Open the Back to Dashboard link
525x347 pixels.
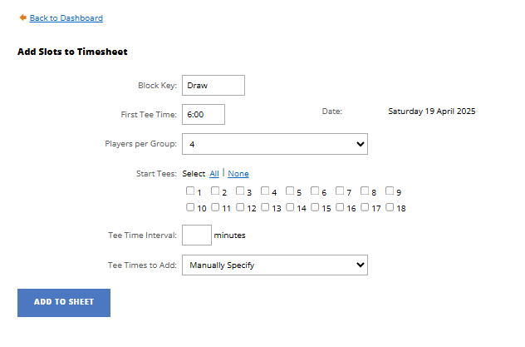[x=66, y=17]
